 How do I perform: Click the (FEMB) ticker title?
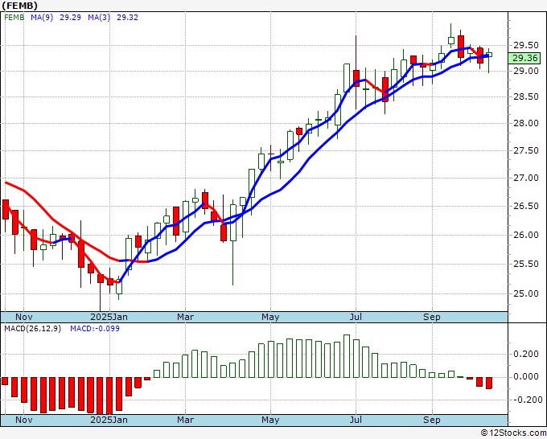[x=19, y=6]
